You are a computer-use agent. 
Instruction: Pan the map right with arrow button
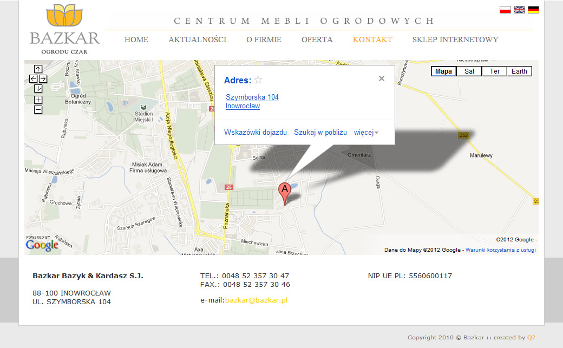click(43, 78)
